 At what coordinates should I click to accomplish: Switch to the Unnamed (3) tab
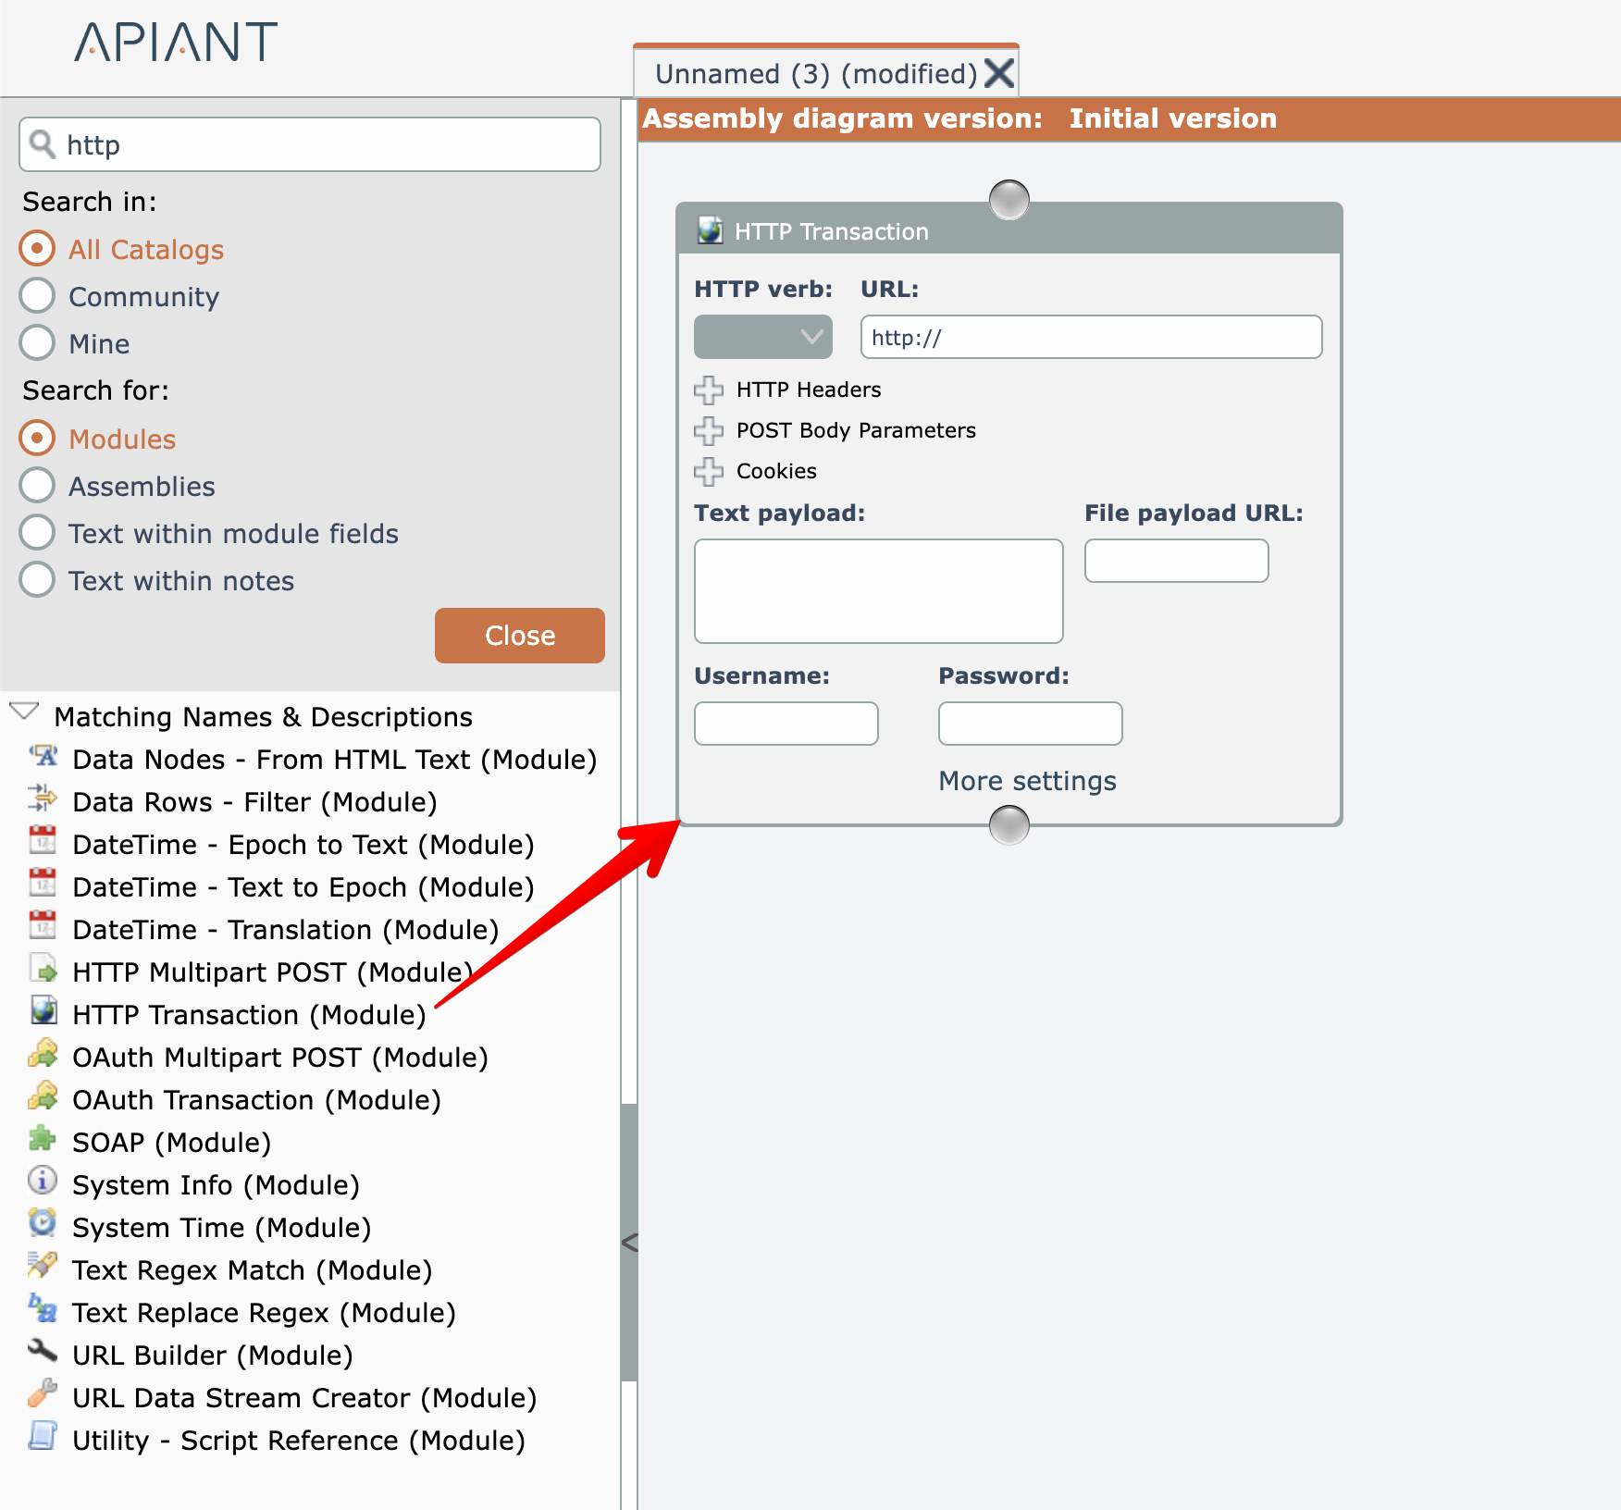pos(814,74)
